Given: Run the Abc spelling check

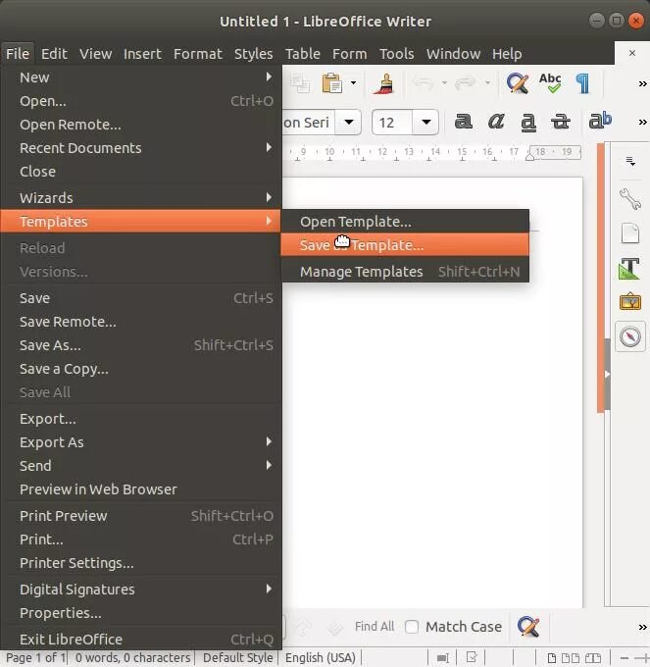Looking at the screenshot, I should click(550, 83).
